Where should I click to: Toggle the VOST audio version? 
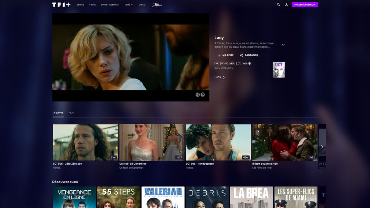tap(224, 64)
